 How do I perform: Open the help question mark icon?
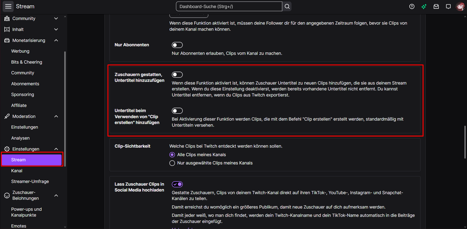(412, 7)
